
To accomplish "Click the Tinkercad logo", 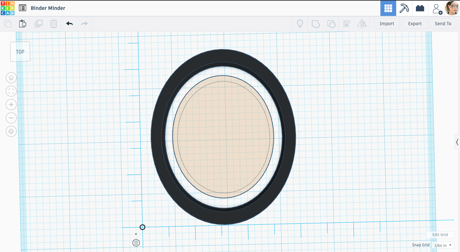I will [x=7, y=8].
